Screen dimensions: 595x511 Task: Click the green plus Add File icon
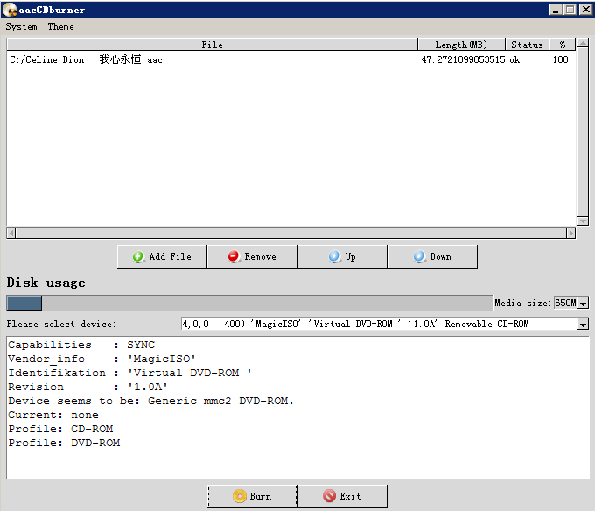pos(138,257)
